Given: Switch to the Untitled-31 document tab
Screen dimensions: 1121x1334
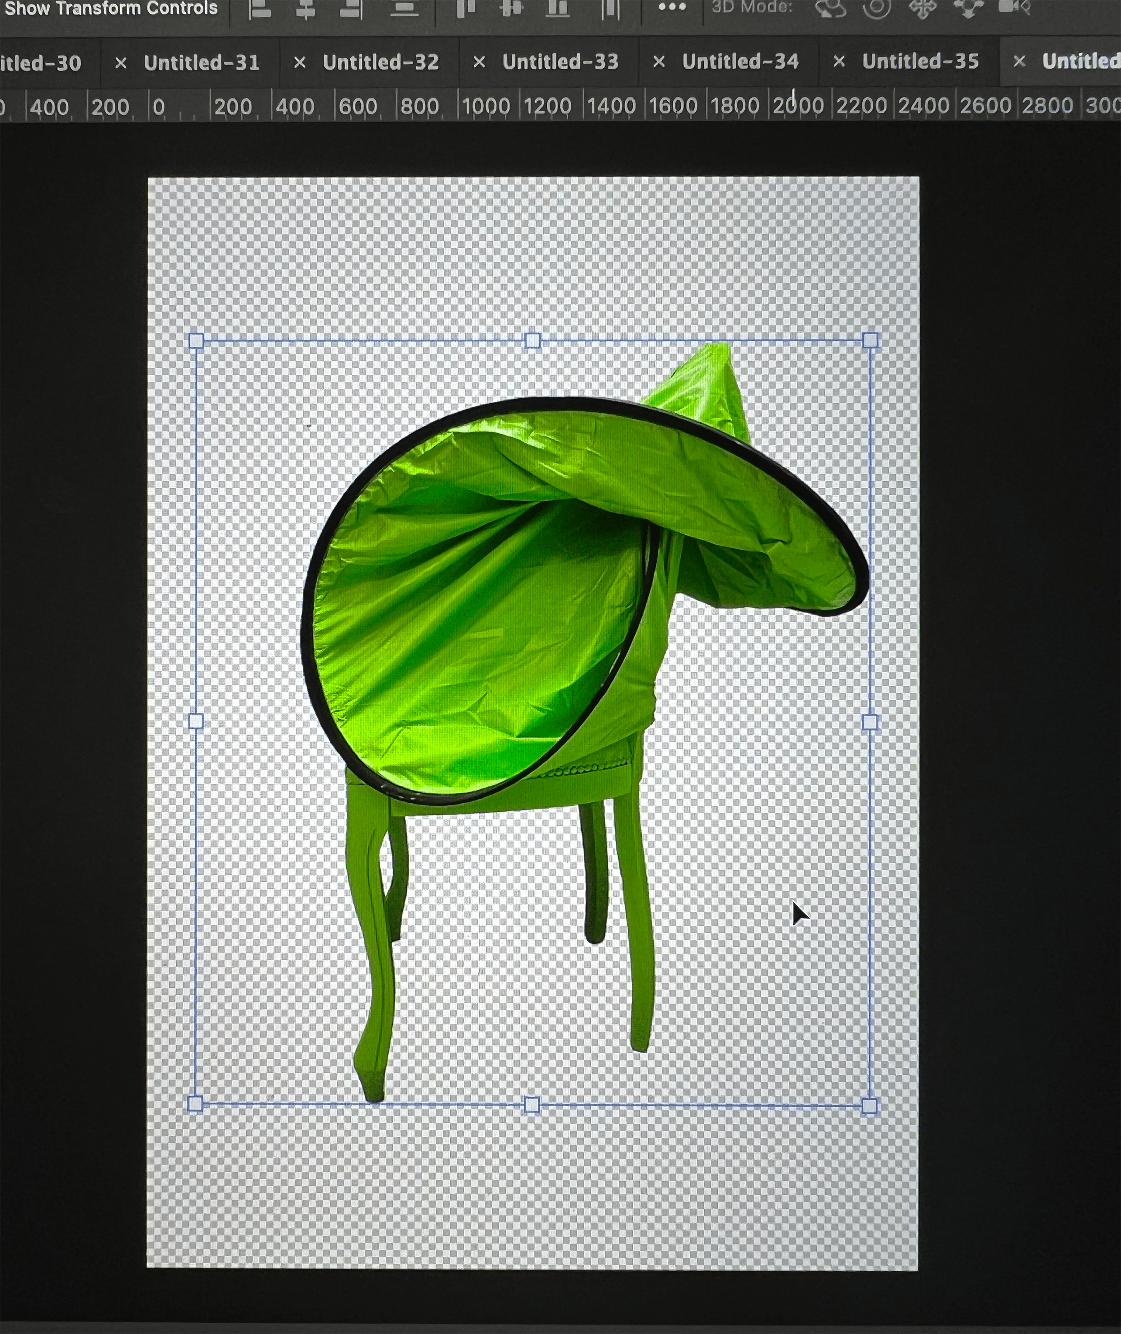Looking at the screenshot, I should (x=202, y=62).
